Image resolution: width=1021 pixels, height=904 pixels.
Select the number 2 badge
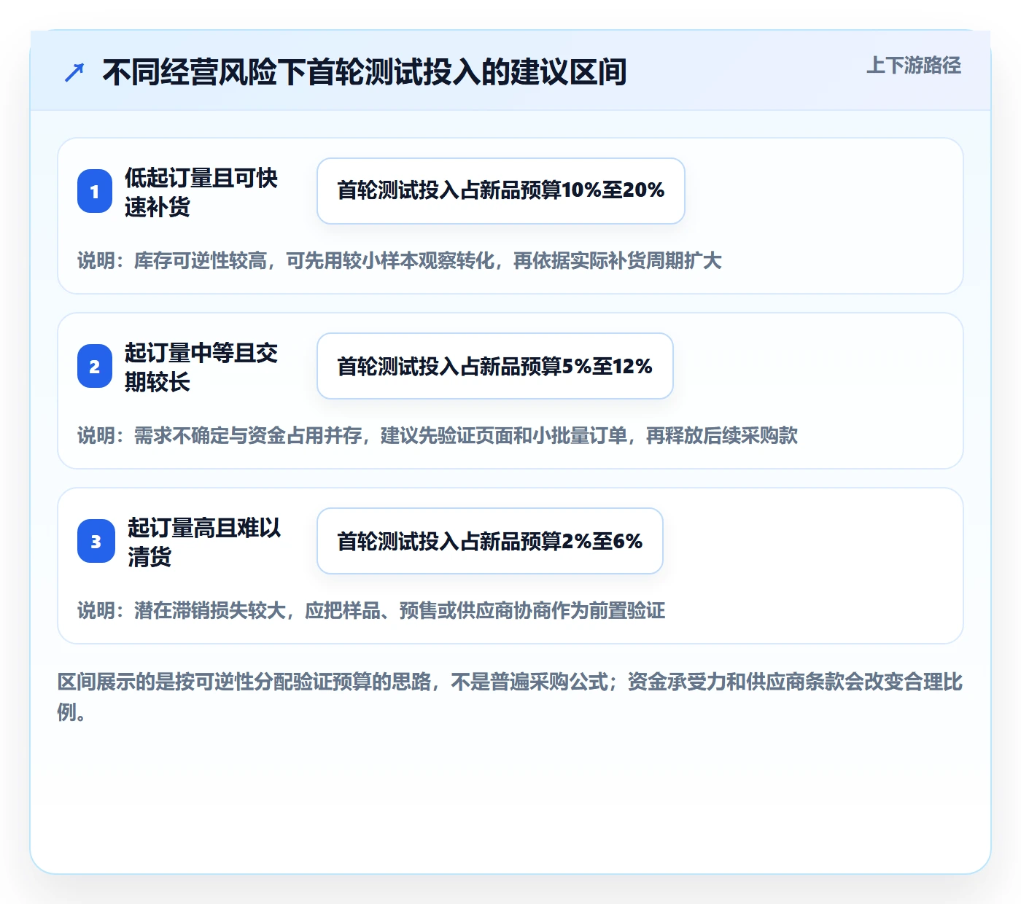tap(95, 366)
